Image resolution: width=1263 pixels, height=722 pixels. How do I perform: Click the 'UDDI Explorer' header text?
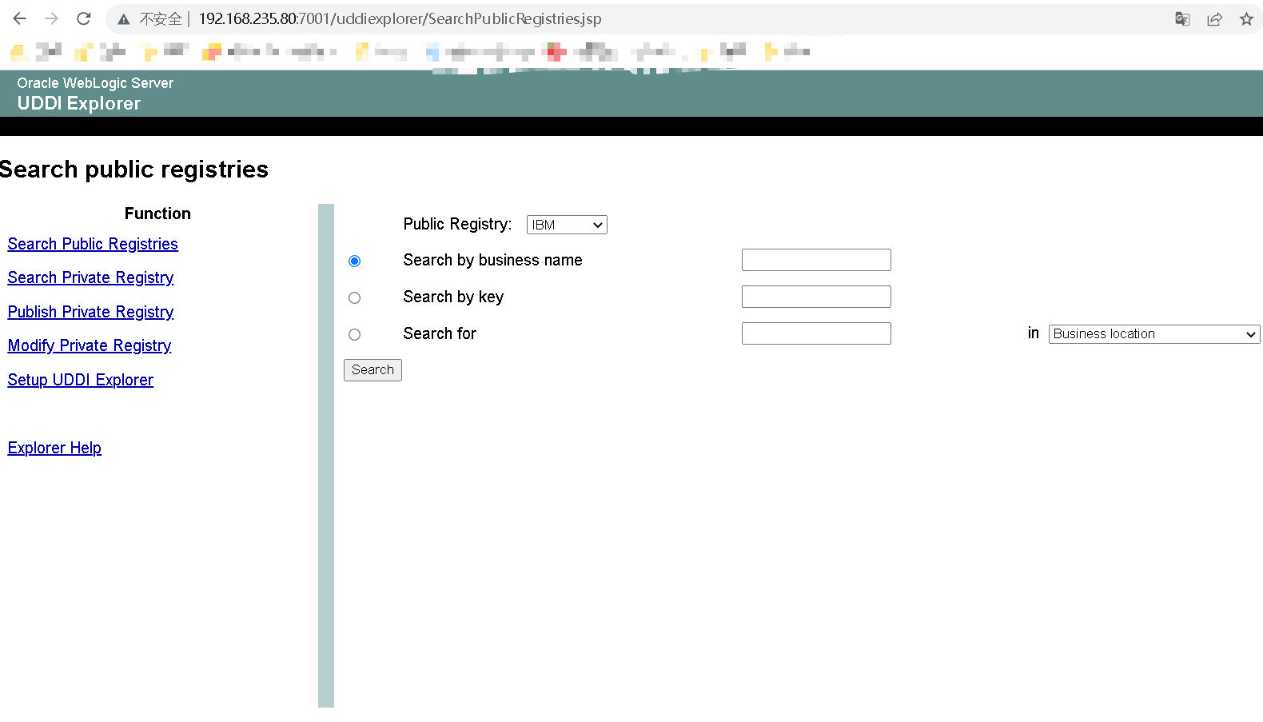click(x=79, y=103)
